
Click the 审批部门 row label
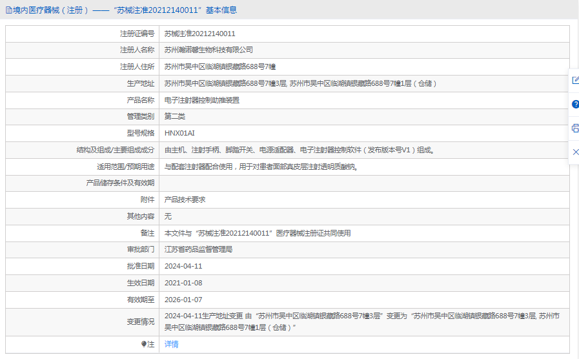click(140, 250)
